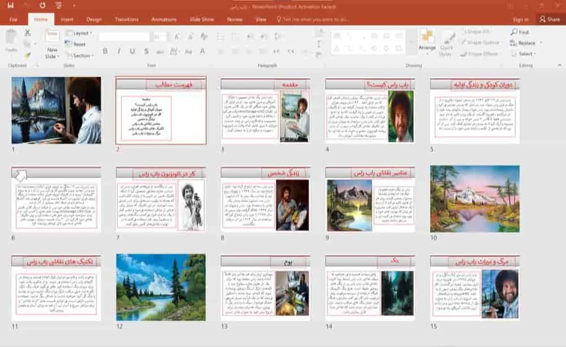Switch to the Transitions tab
566x347 pixels.
coord(126,19)
